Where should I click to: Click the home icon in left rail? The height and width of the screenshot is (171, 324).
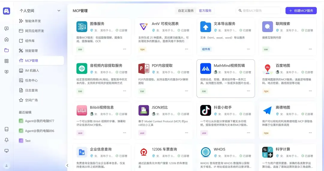[x=6, y=39]
